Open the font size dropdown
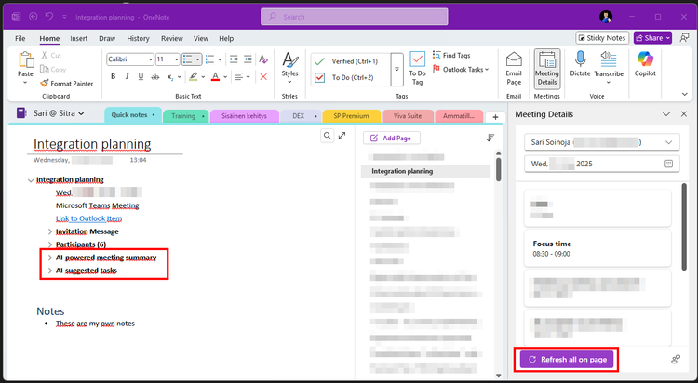The width and height of the screenshot is (698, 383). coord(176,59)
